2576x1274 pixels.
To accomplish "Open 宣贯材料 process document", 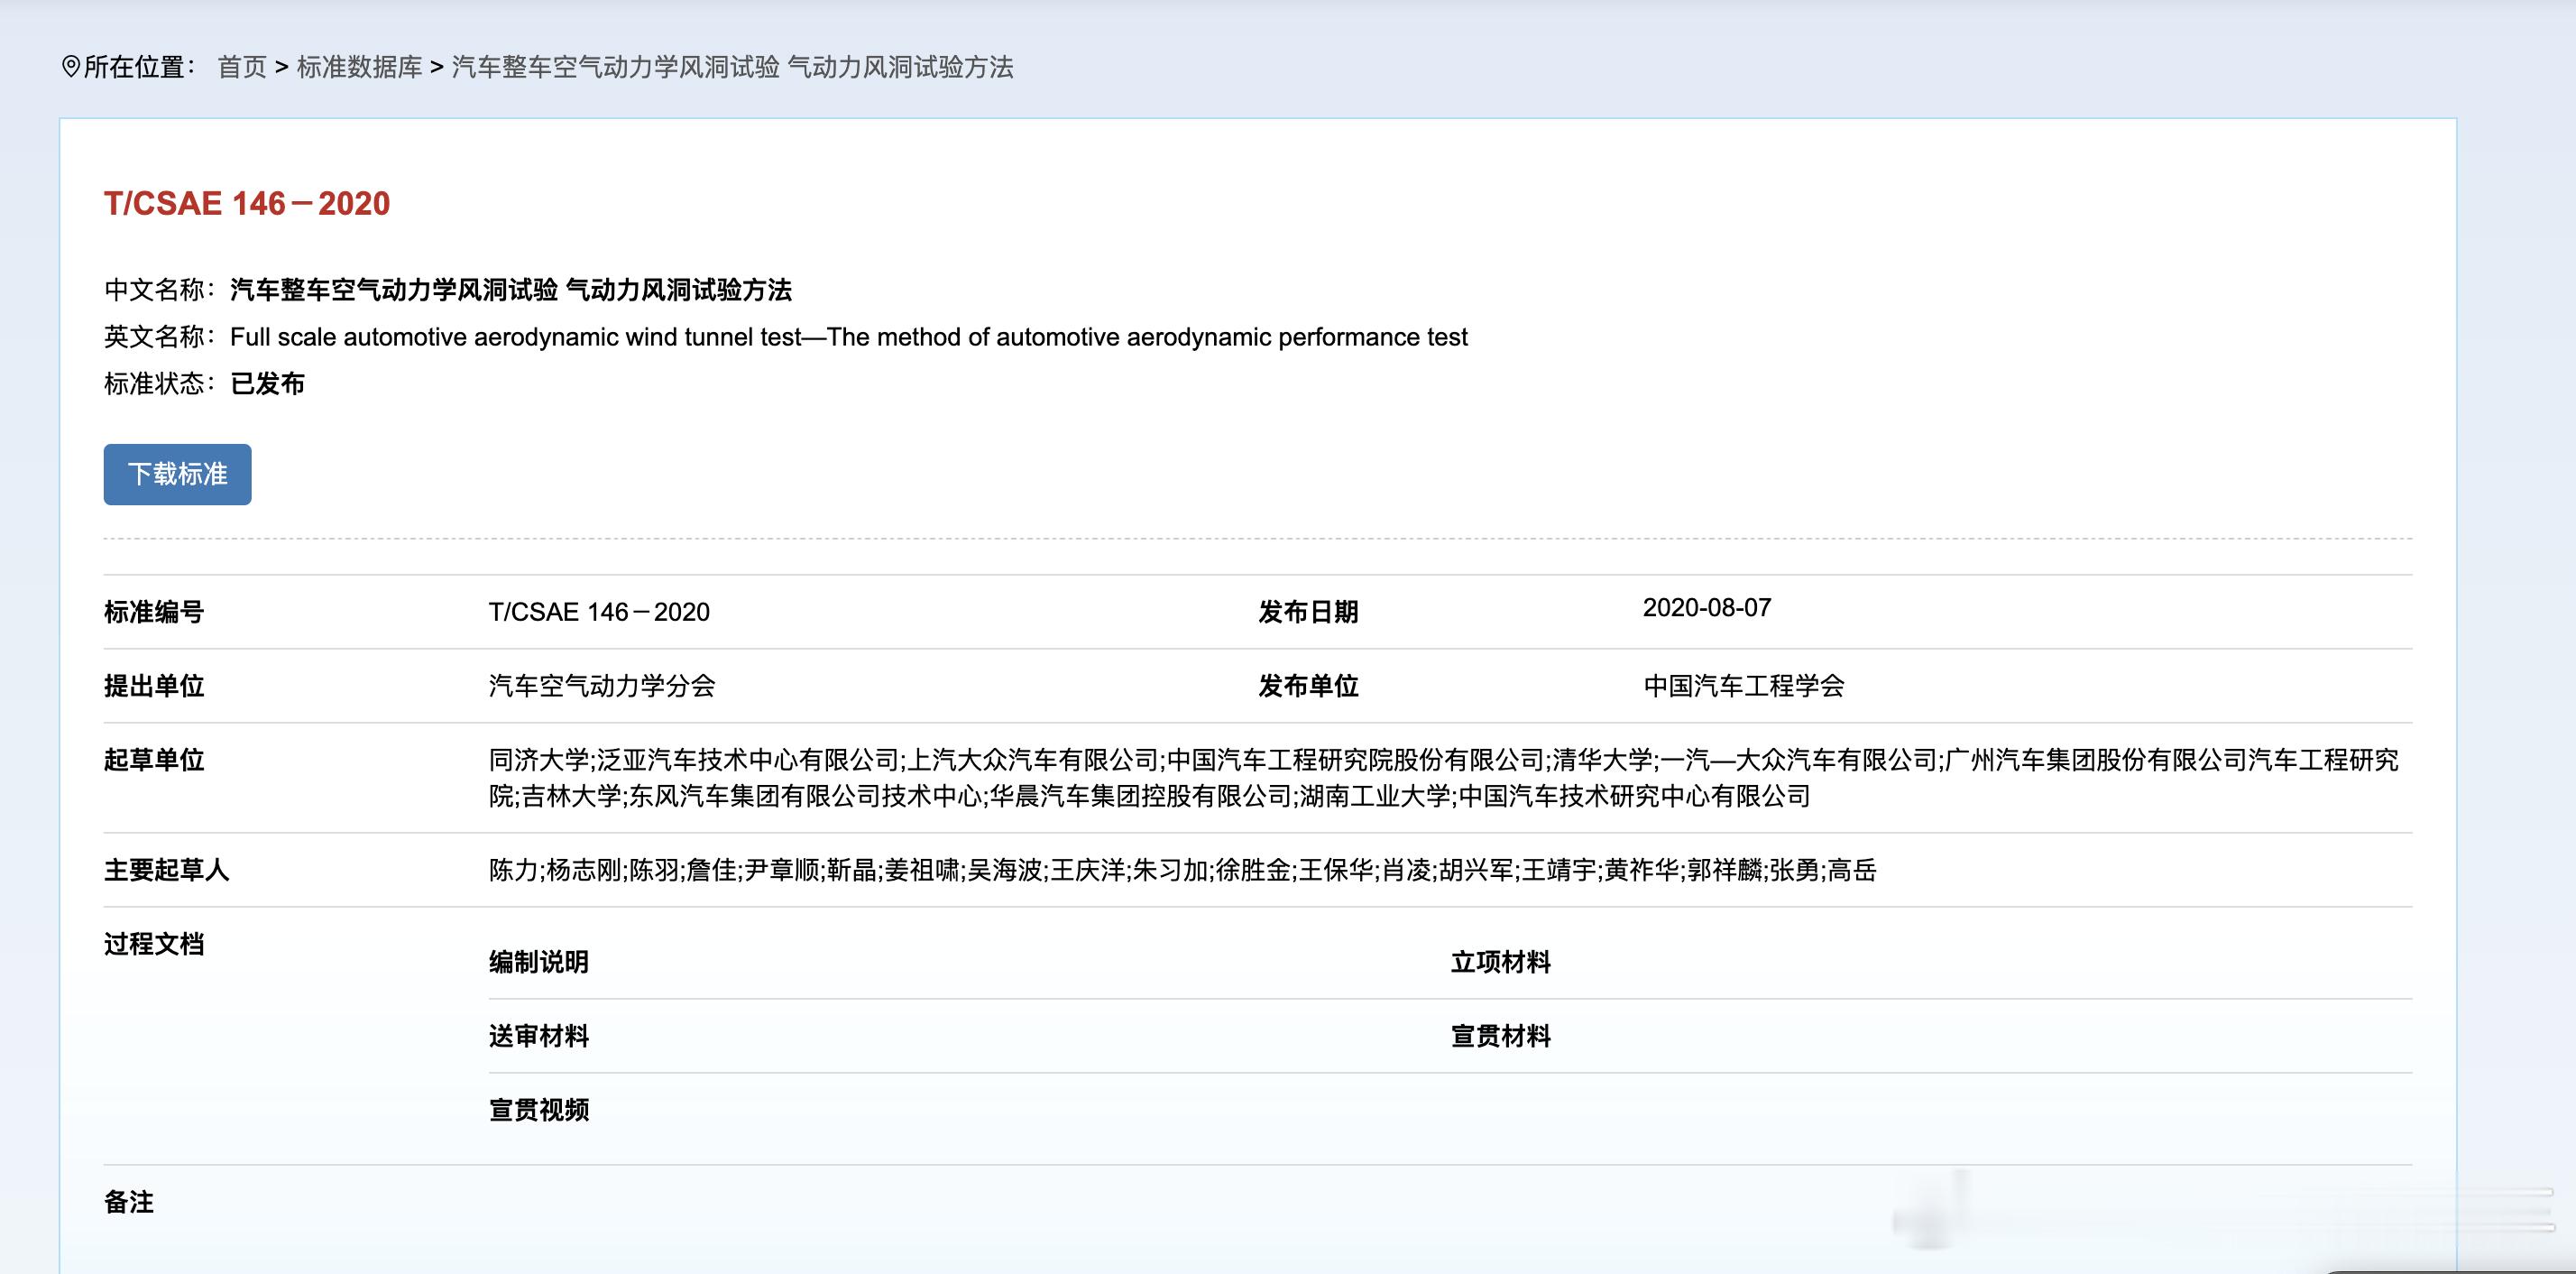I will coord(1500,1036).
